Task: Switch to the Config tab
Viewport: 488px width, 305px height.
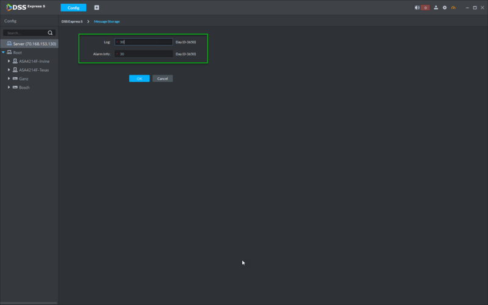Action: (x=73, y=7)
